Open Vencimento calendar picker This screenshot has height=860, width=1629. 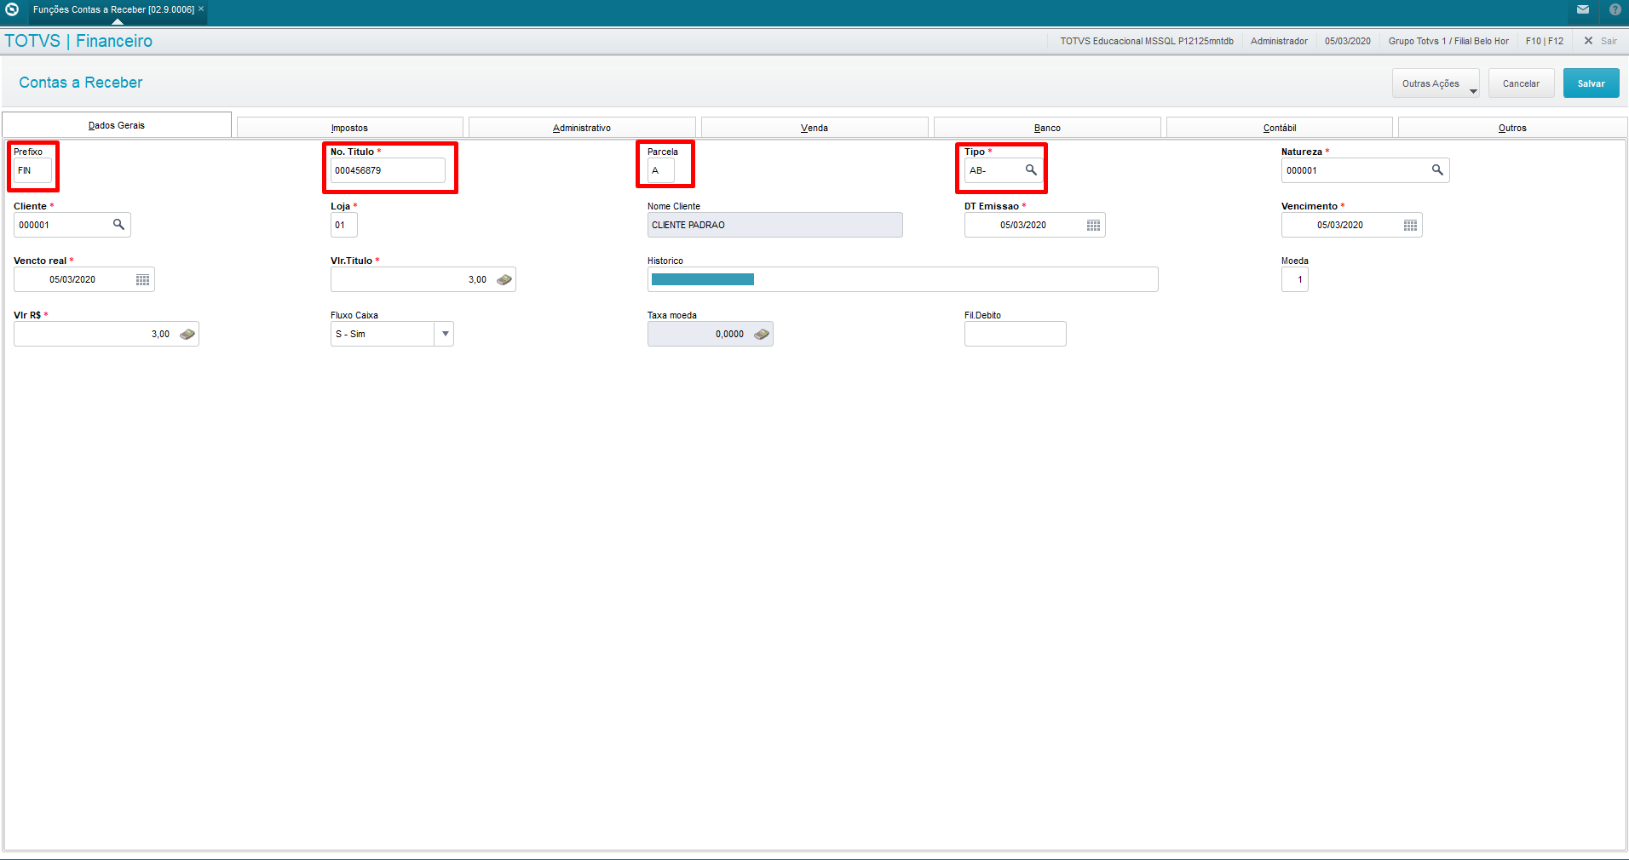click(1410, 225)
